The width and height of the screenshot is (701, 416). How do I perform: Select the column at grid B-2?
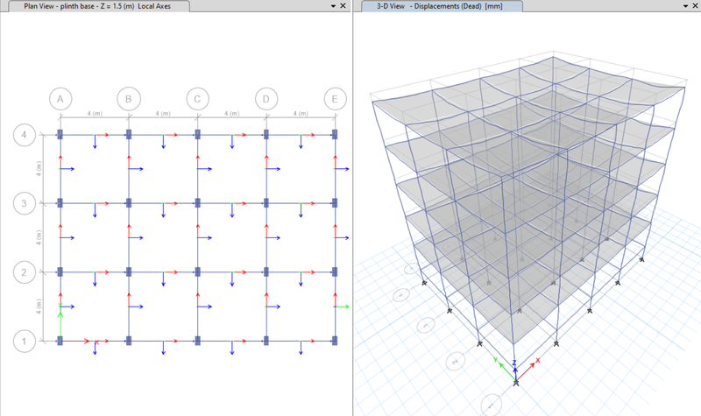129,272
